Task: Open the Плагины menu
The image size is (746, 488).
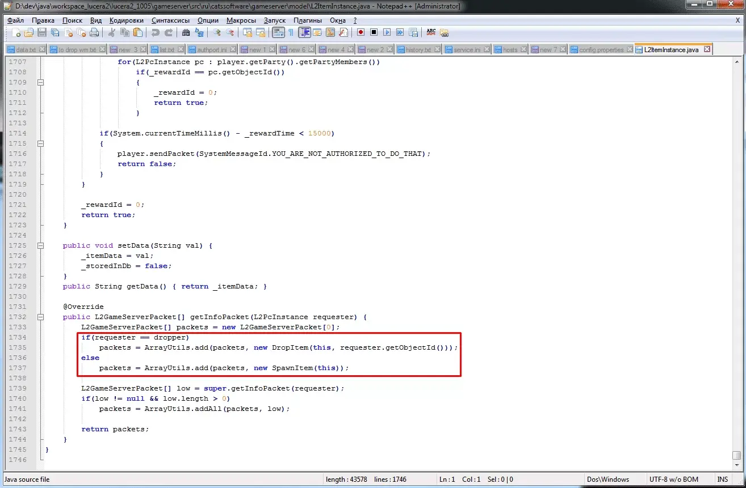Action: coord(308,20)
